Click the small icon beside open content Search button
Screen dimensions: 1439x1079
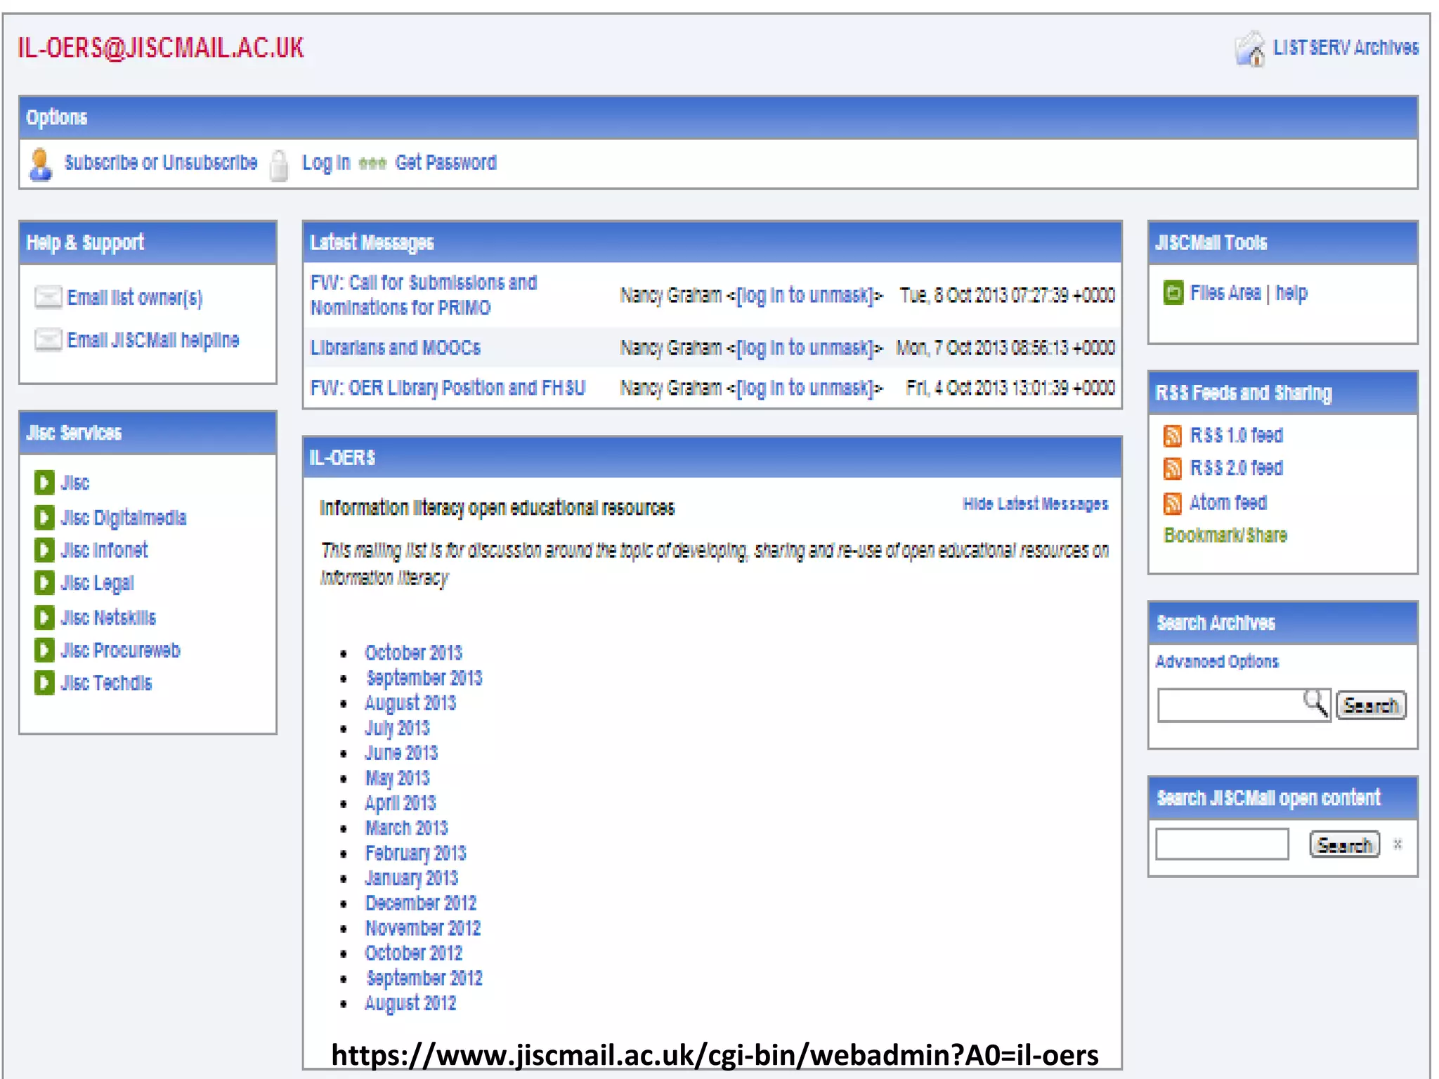[x=1398, y=844]
